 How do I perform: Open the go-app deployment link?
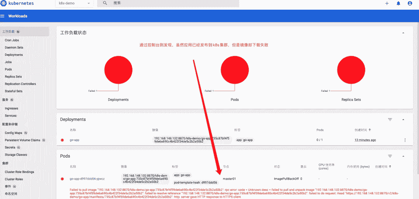pyautogui.click(x=74, y=140)
